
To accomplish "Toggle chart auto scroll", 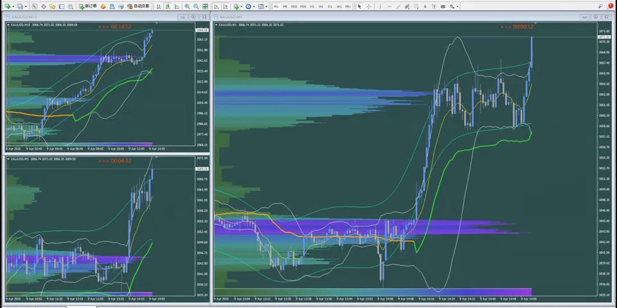I will 217,6.
